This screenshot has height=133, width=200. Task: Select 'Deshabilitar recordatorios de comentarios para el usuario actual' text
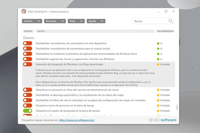[73, 49]
